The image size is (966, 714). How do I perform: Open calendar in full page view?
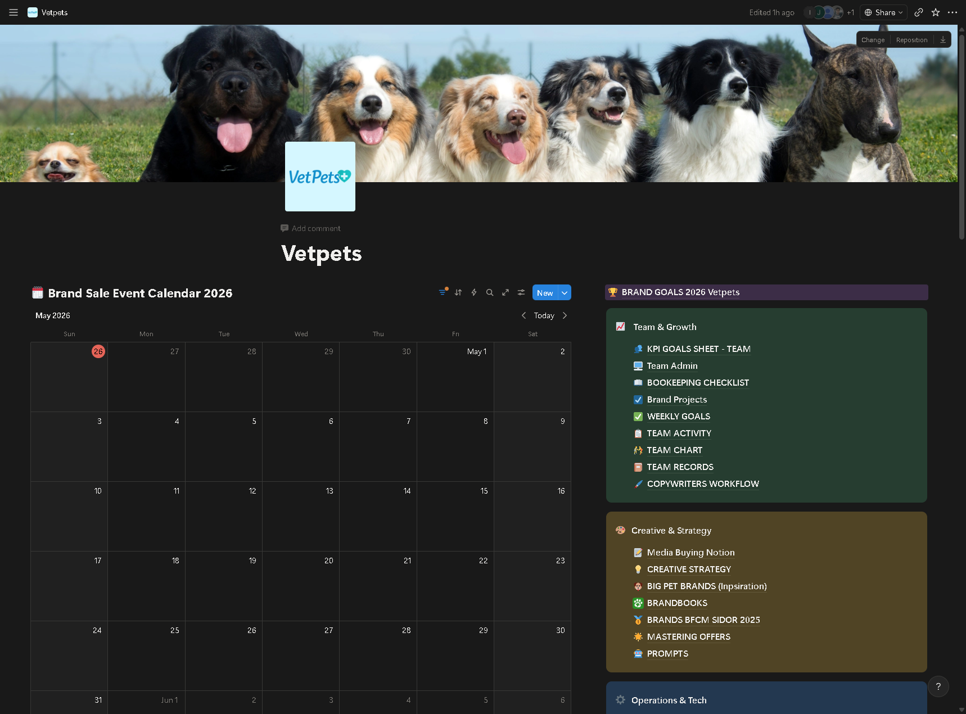pos(505,292)
